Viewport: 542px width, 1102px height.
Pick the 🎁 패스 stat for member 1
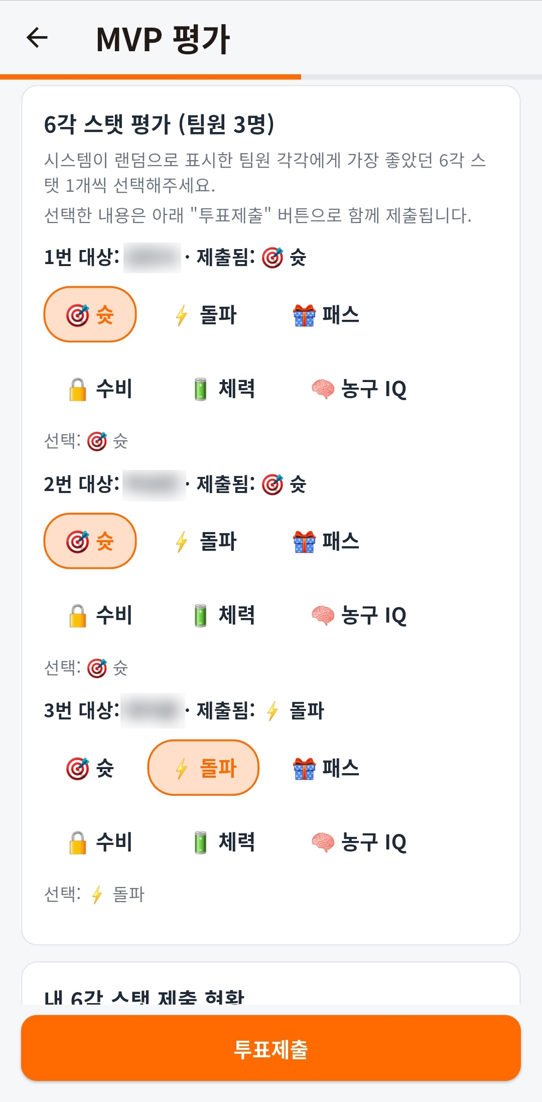pos(326,315)
